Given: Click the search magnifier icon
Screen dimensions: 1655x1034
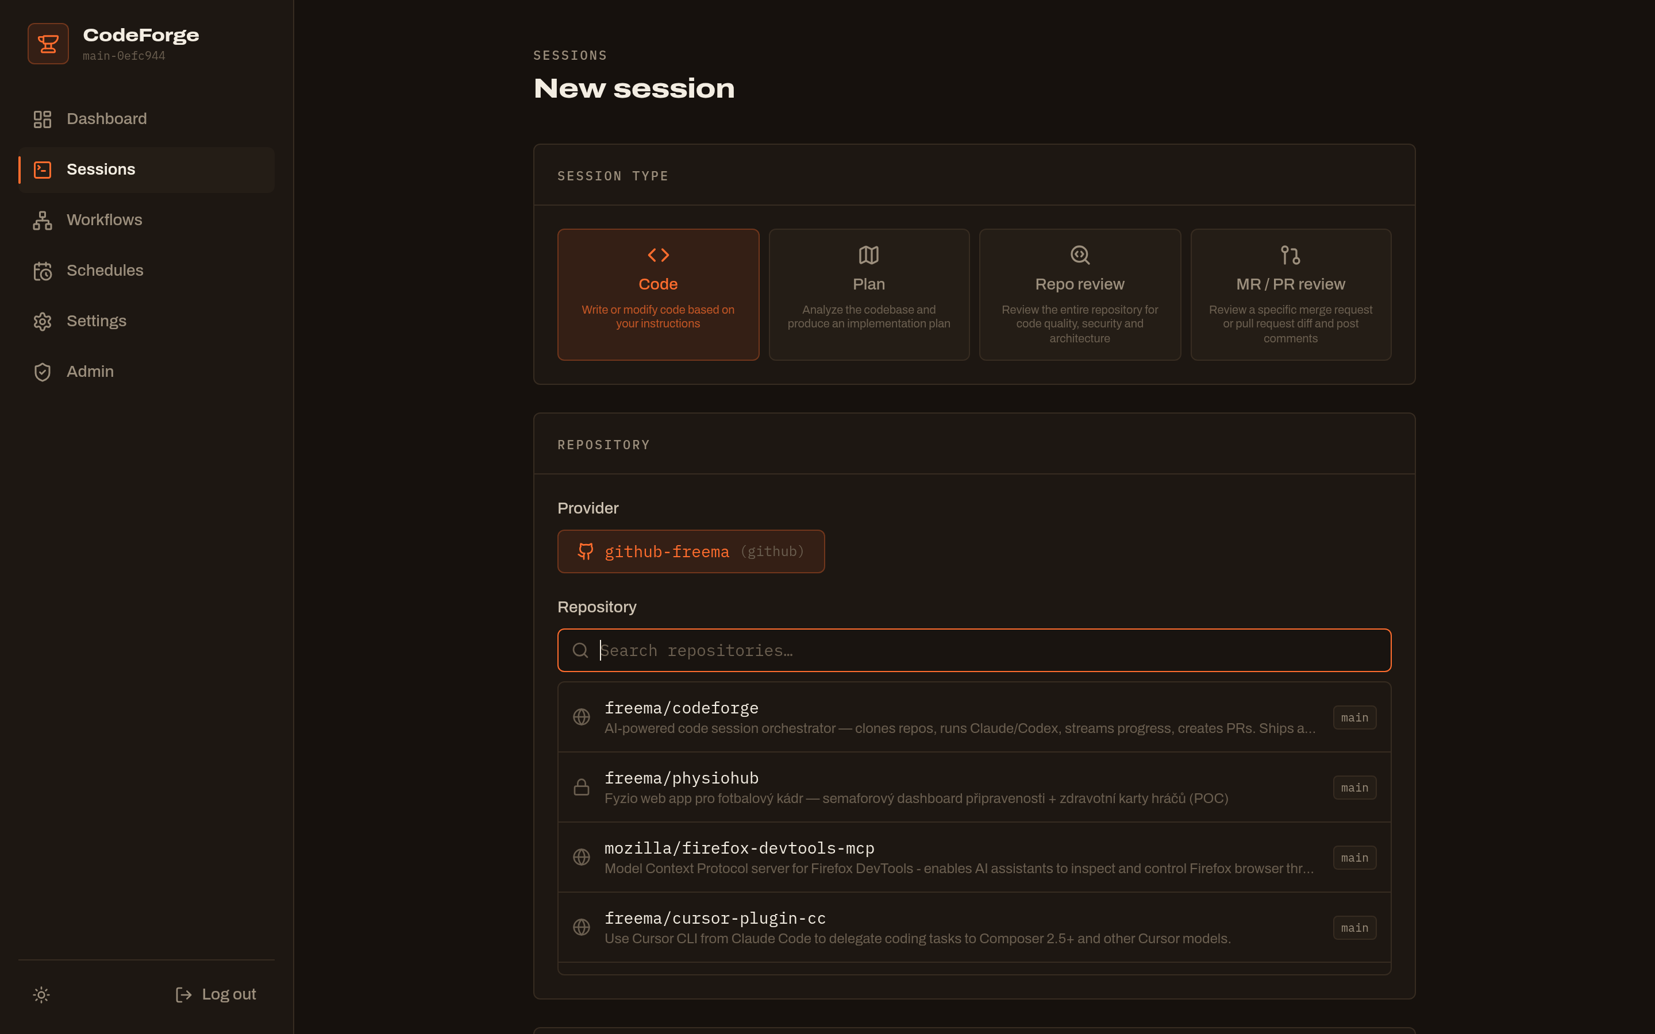Looking at the screenshot, I should (x=580, y=650).
